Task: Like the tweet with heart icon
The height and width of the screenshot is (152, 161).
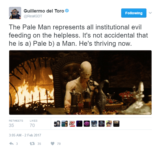Action: 53,144
